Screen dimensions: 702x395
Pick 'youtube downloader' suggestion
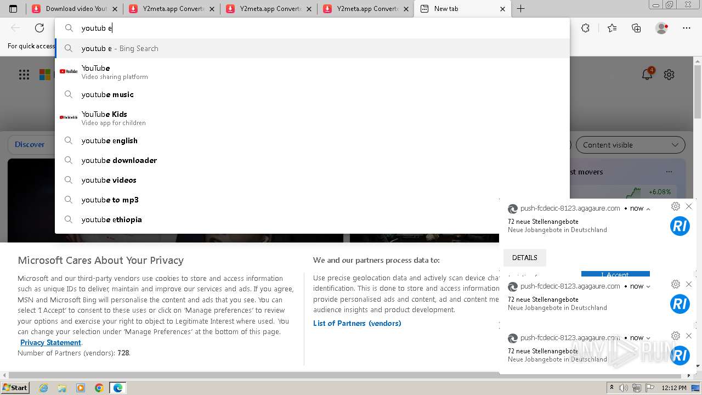coord(313,160)
